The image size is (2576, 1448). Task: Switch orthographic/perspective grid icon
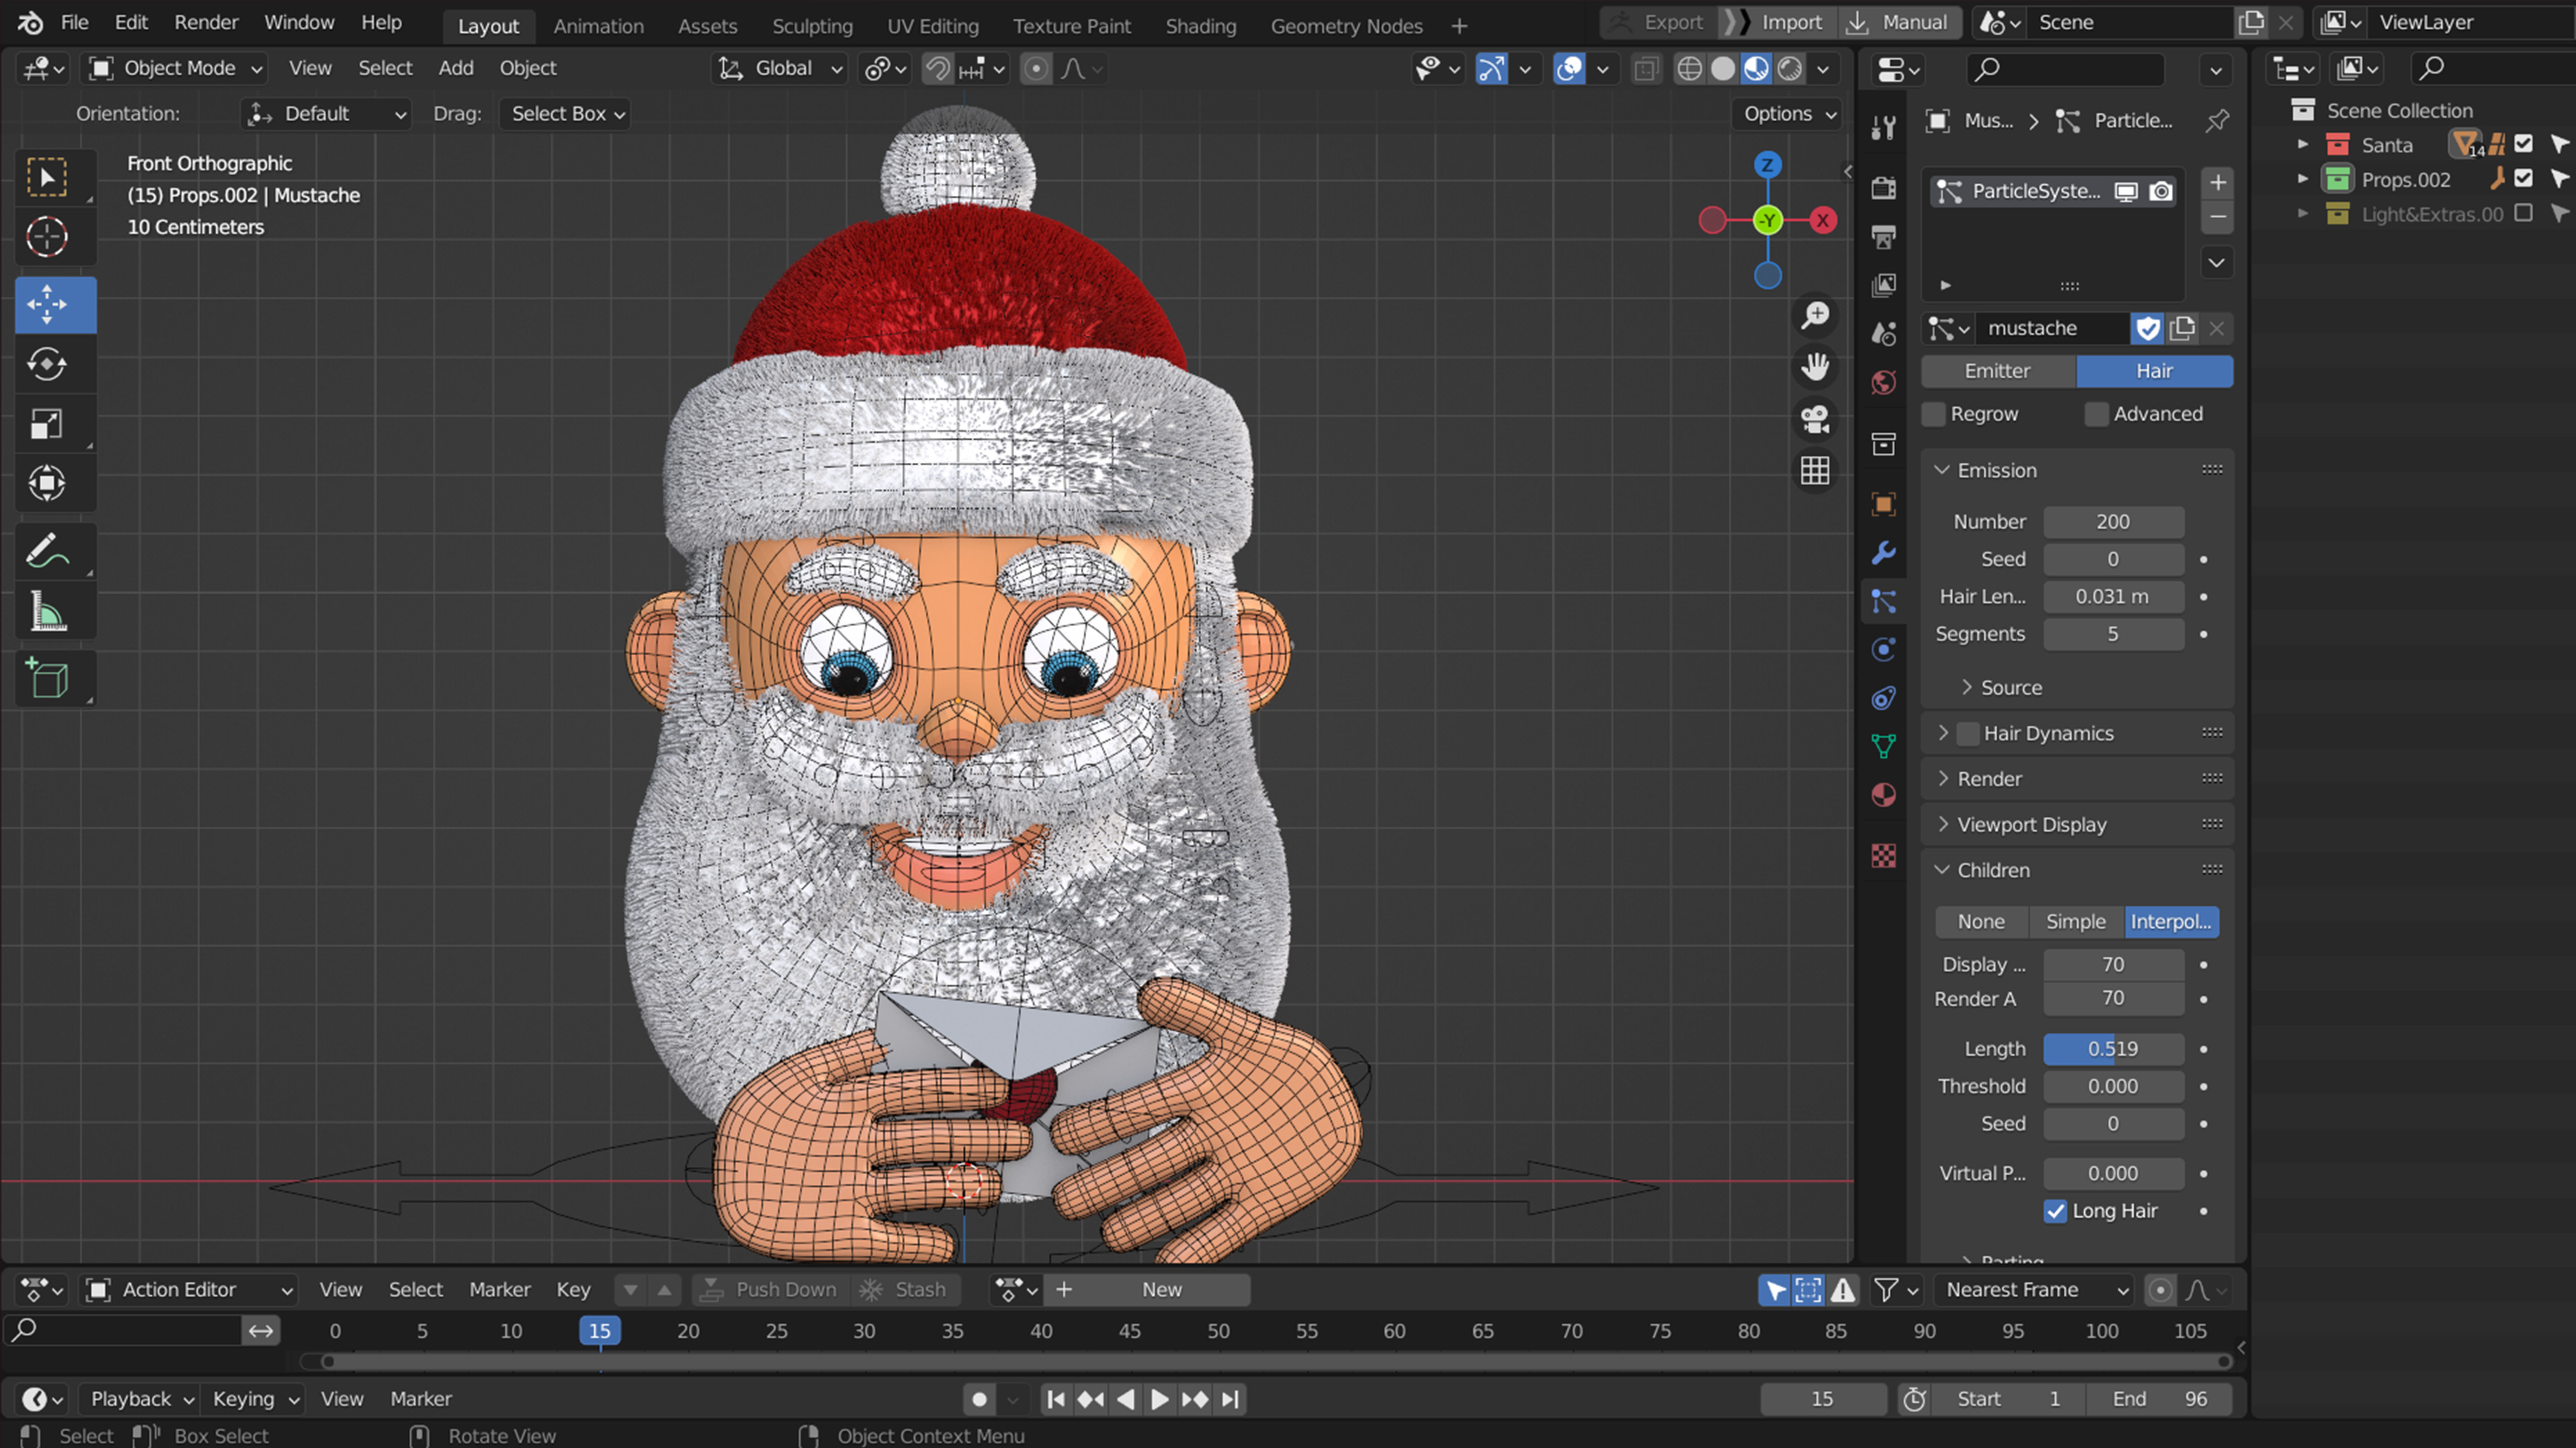(1815, 471)
